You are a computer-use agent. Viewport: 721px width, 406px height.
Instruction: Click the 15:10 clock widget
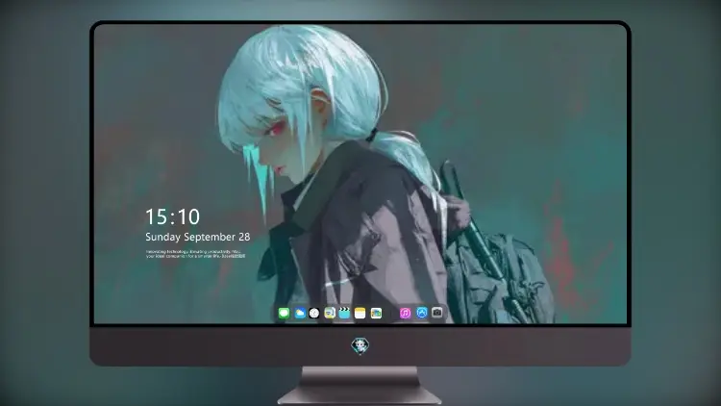tap(172, 216)
